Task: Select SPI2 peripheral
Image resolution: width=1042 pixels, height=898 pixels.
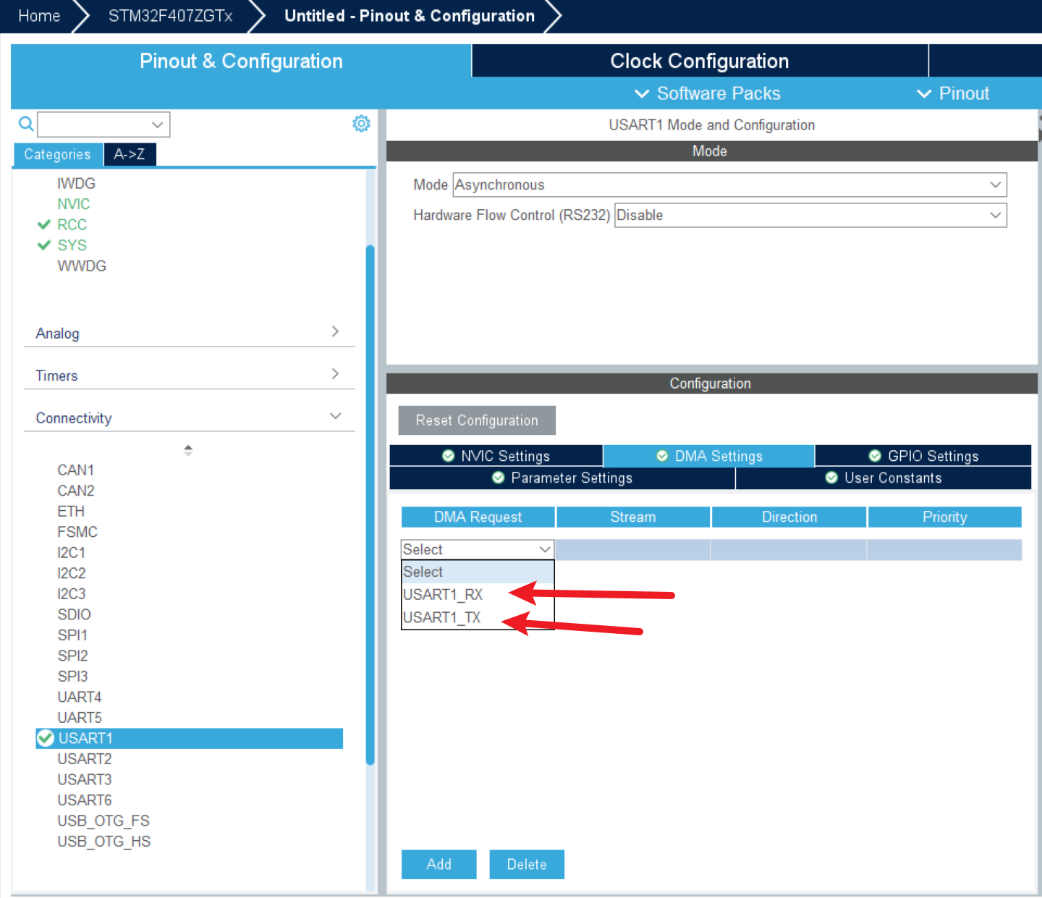Action: [72, 656]
